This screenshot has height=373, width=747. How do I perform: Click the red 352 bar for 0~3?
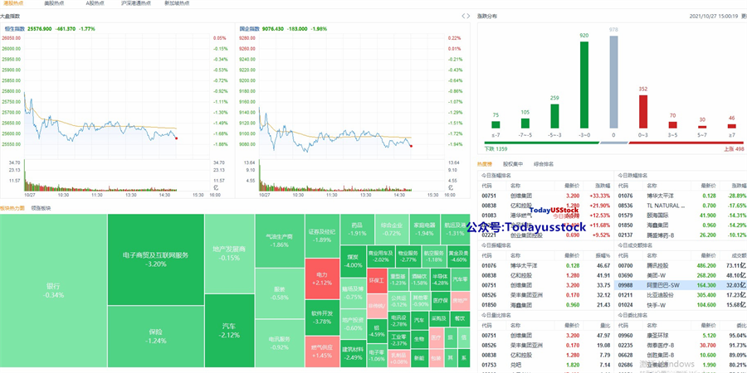[643, 112]
